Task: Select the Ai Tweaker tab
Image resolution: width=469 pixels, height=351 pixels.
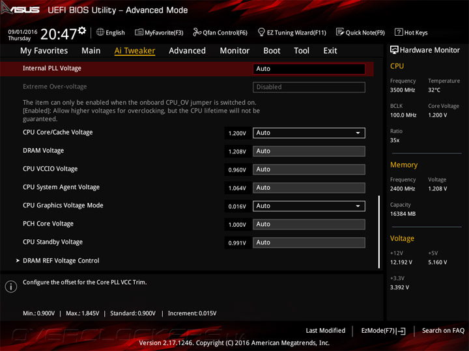Action: coord(135,51)
